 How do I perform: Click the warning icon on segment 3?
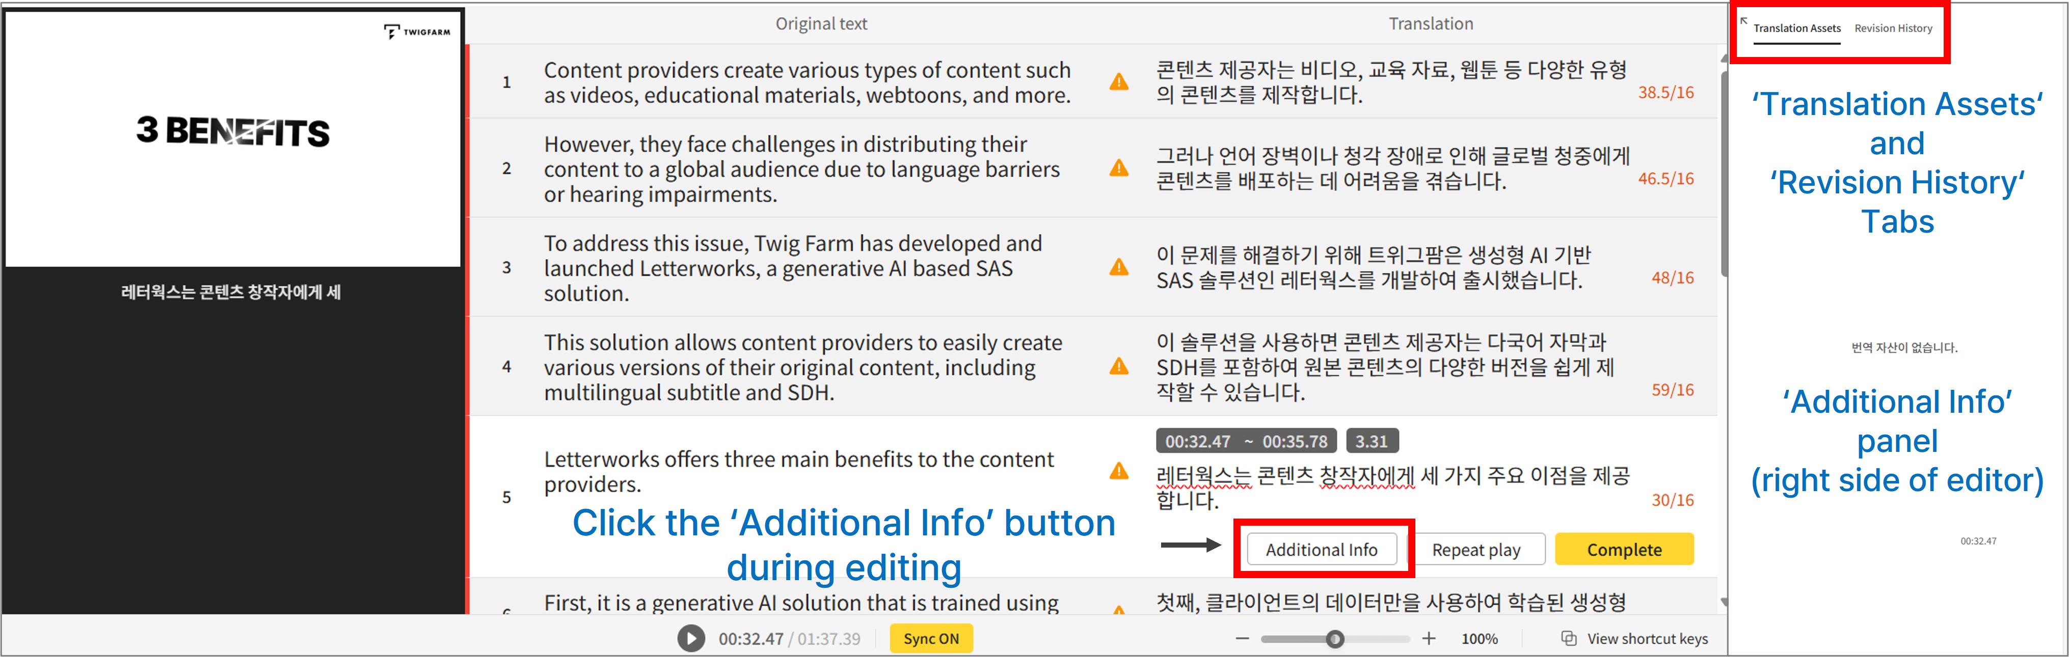pyautogui.click(x=1119, y=267)
